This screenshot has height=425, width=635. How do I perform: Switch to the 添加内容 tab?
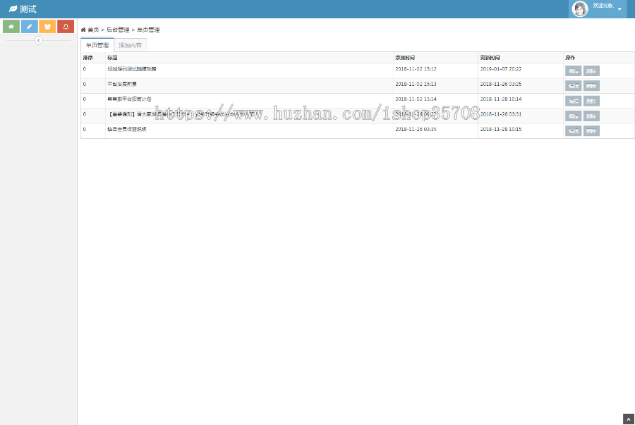click(130, 45)
